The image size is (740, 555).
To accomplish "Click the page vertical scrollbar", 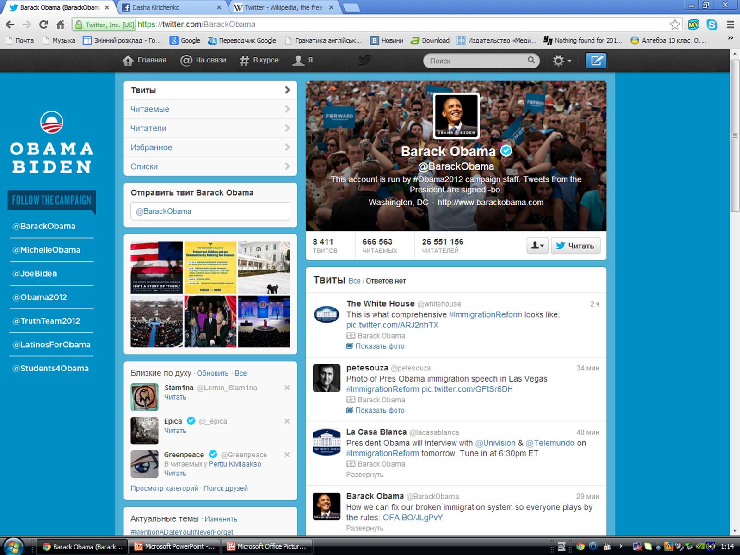I will 735,135.
